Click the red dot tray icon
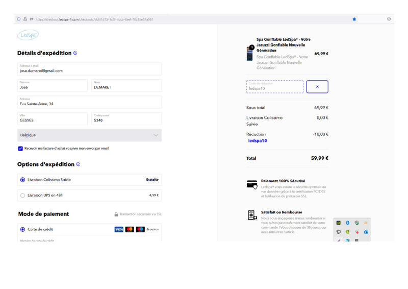Viewport: 408px width, 289px height. click(x=356, y=232)
